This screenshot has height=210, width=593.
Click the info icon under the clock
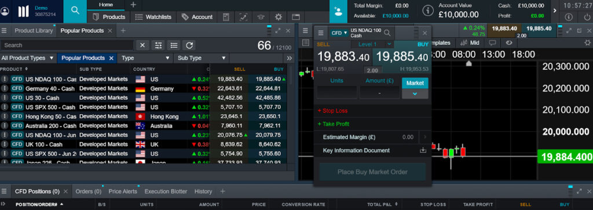coord(569,17)
